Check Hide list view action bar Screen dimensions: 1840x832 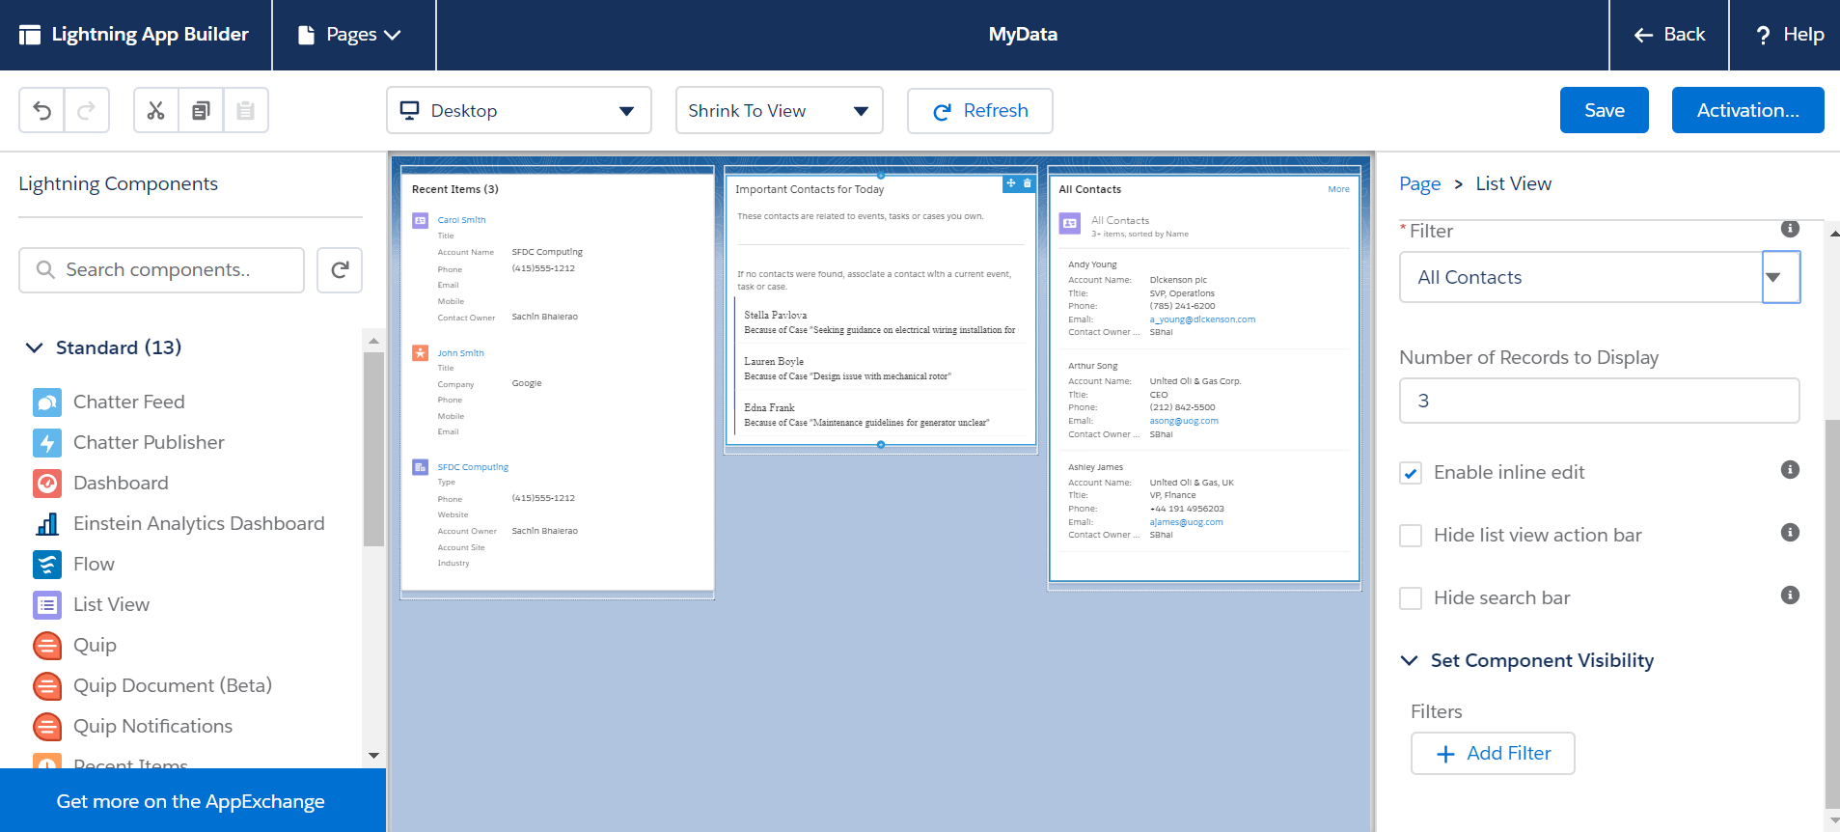pyautogui.click(x=1411, y=536)
